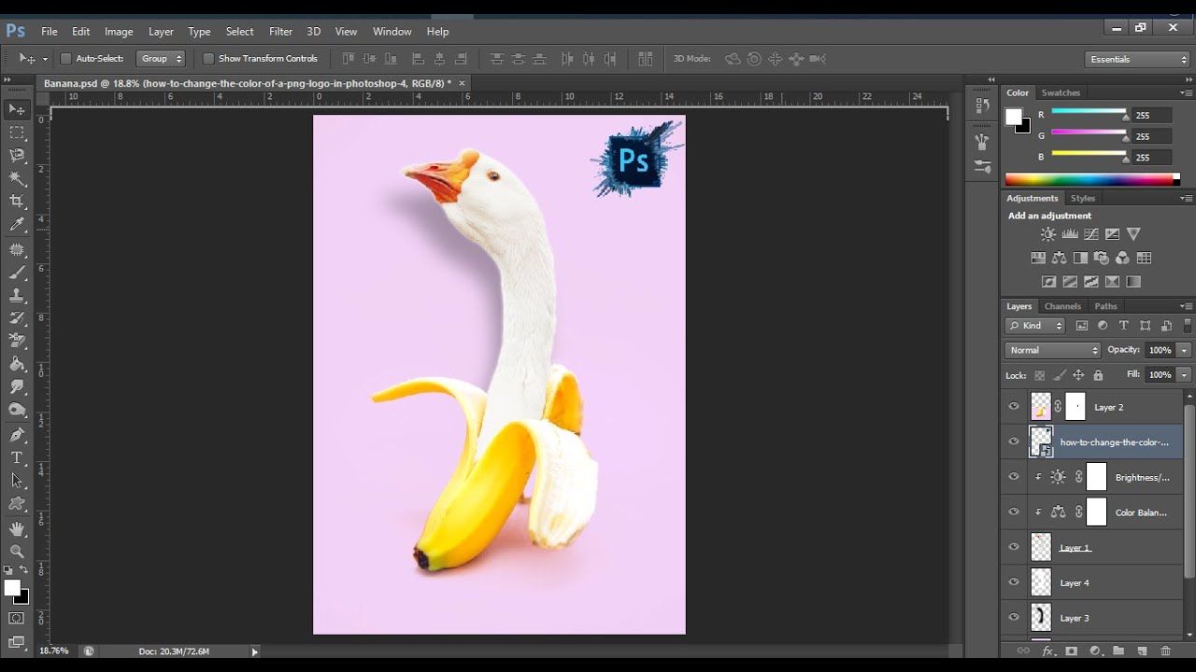Image resolution: width=1196 pixels, height=672 pixels.
Task: Switch to the Paths tab
Action: [1106, 306]
